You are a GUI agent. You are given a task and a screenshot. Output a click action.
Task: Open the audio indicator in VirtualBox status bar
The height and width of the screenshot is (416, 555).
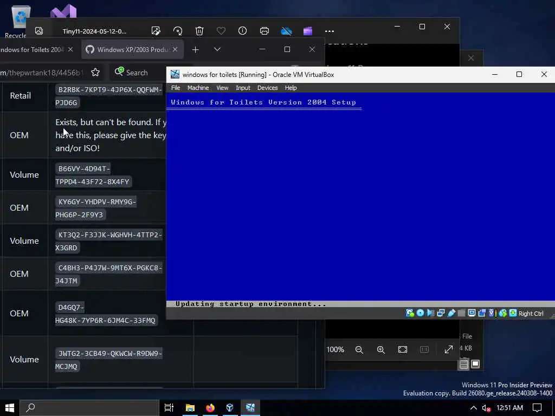pos(430,313)
